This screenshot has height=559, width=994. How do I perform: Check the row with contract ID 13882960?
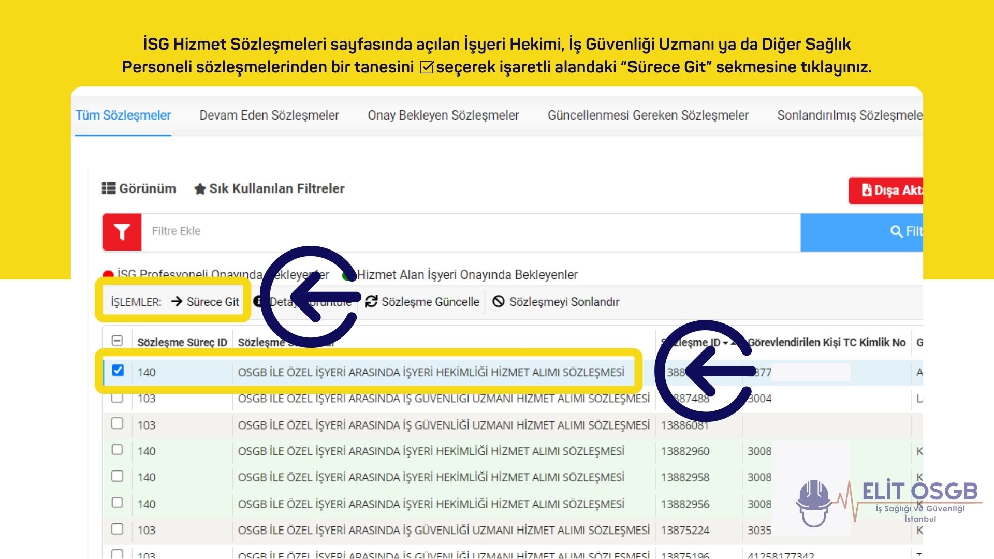118,450
